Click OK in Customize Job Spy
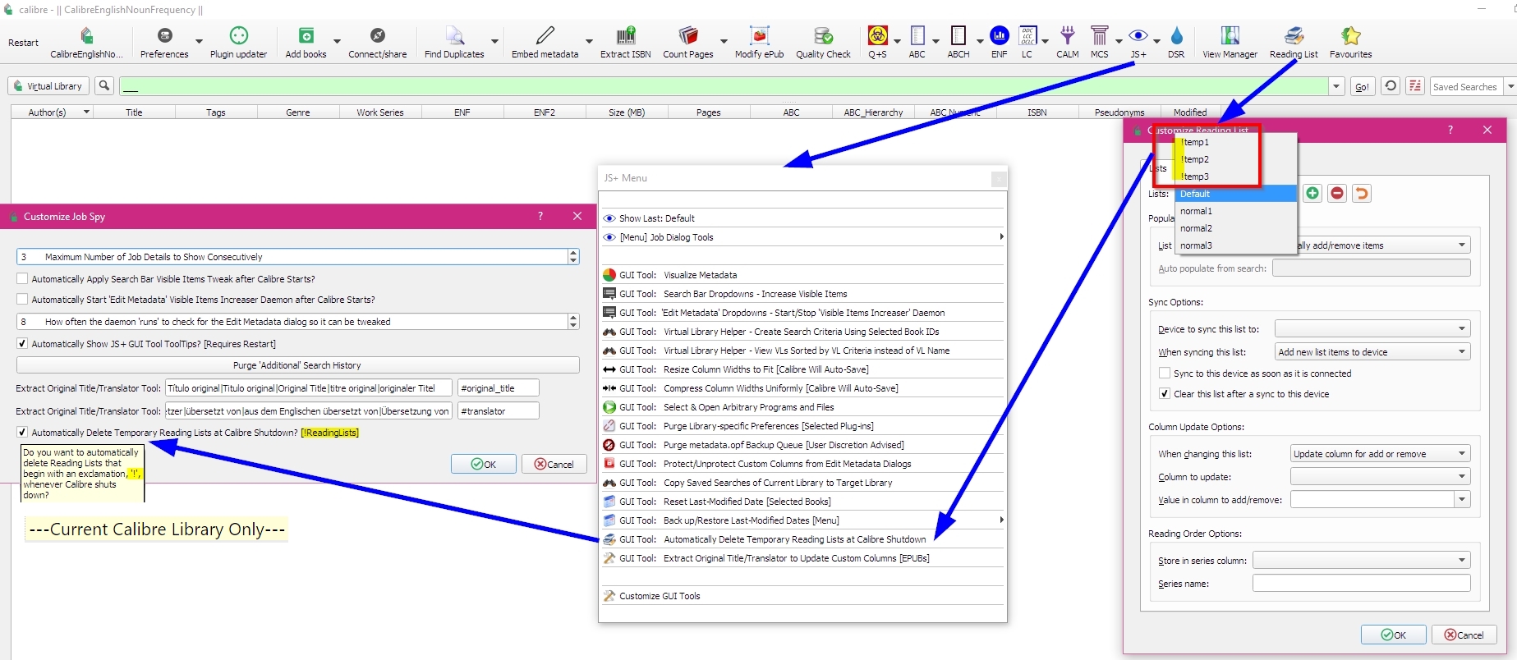 [x=483, y=464]
